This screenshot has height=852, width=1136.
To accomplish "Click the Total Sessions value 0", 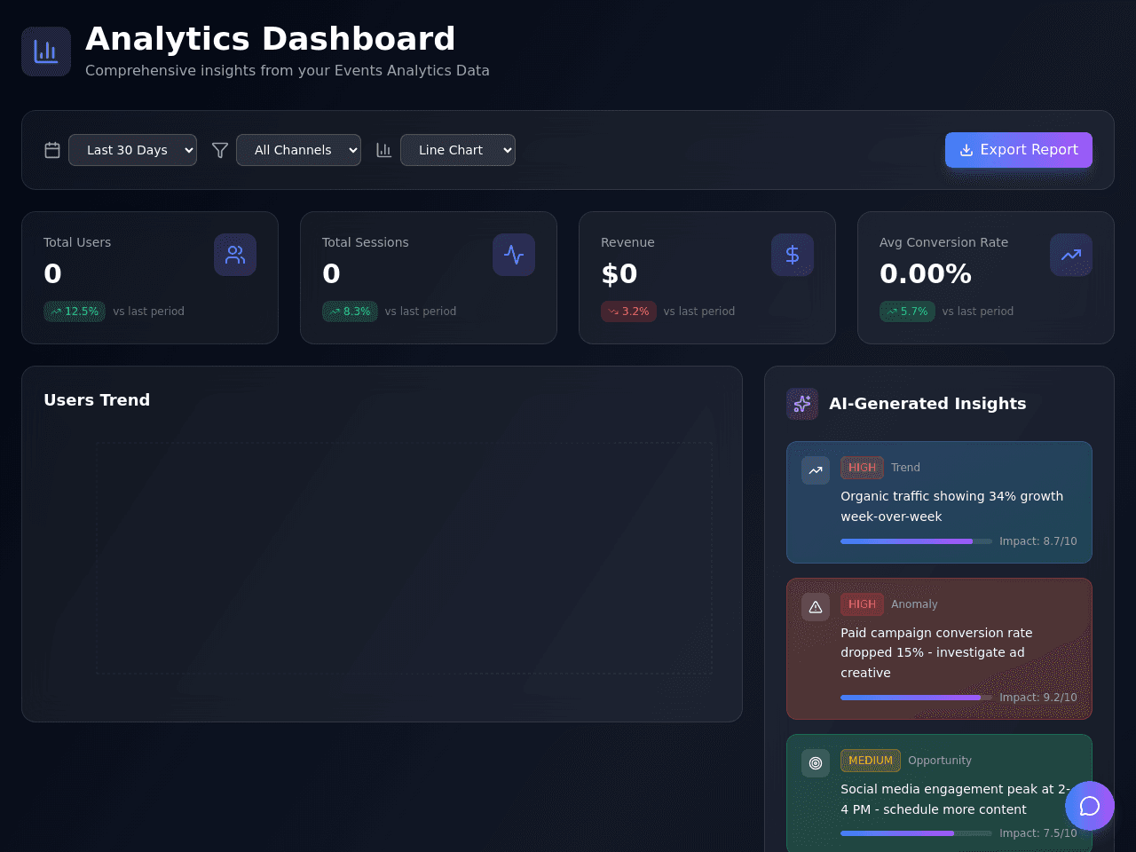I will pos(331,274).
